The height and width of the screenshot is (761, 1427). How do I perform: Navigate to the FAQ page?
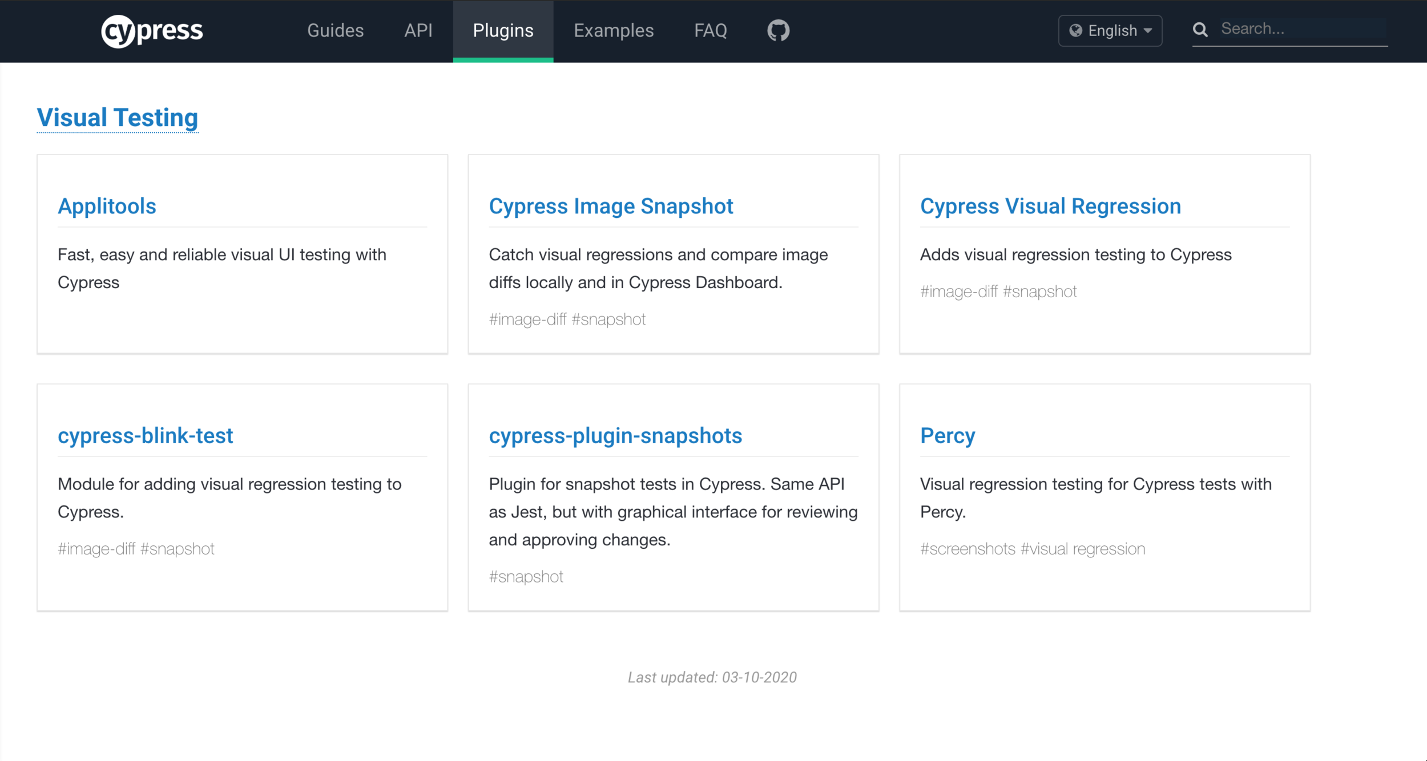tap(710, 30)
